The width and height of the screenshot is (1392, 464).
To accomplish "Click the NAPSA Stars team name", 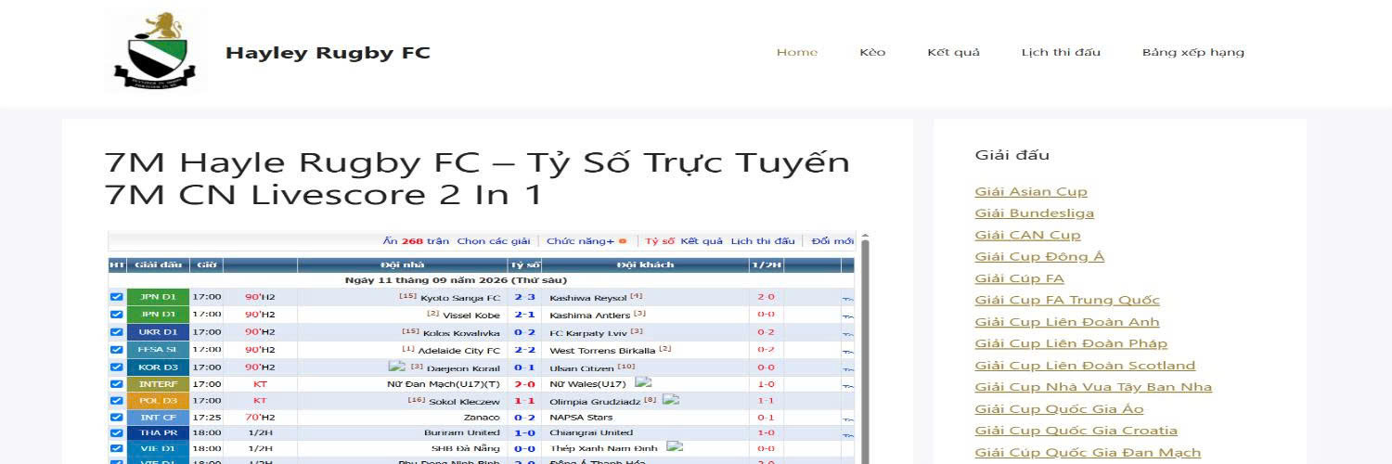I will [581, 418].
